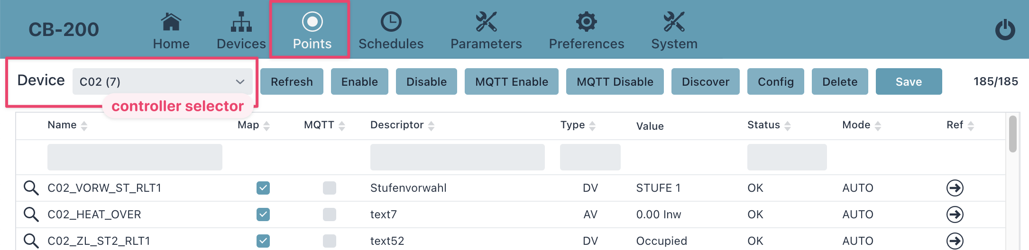This screenshot has height=250, width=1029.
Task: Open Preferences gear icon
Action: tap(587, 22)
